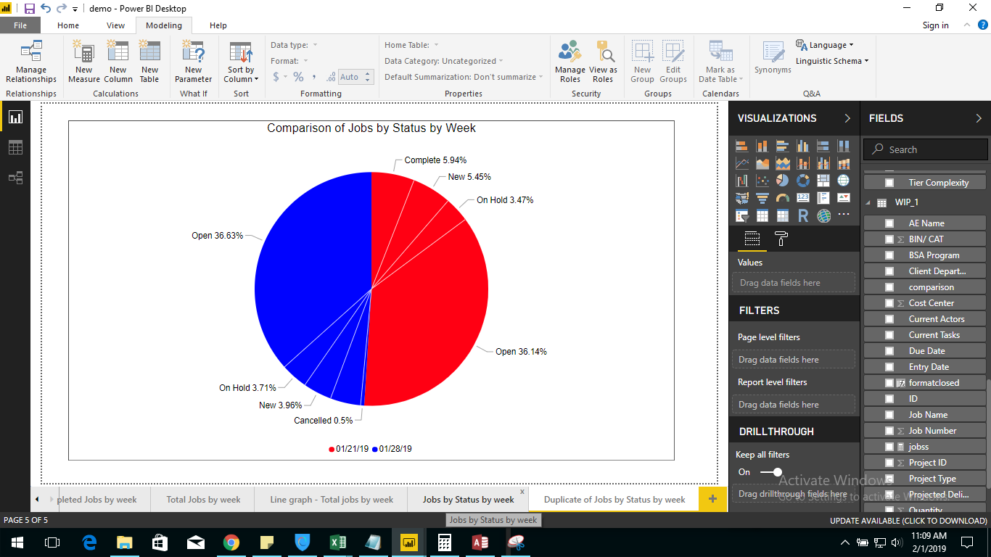This screenshot has width=991, height=557.
Task: Check the Due Date field checkbox
Action: pos(889,351)
